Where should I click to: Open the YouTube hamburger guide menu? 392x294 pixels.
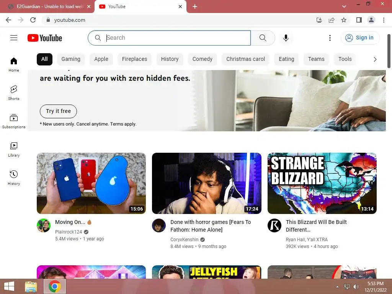[14, 38]
